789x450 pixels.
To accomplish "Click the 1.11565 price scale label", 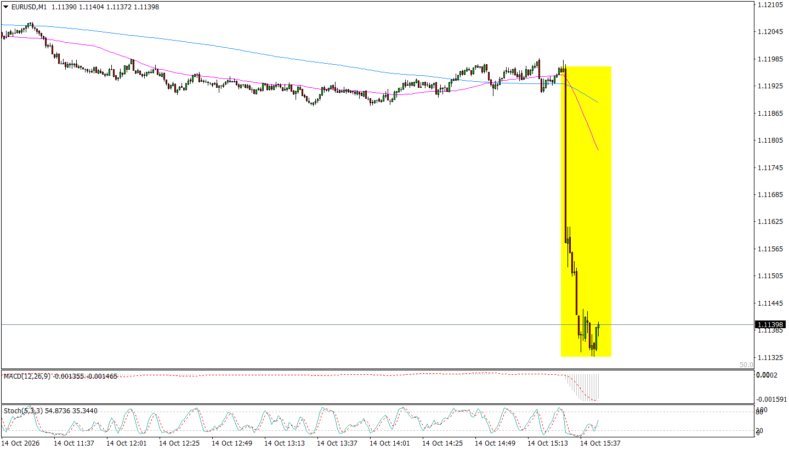I will coord(771,249).
